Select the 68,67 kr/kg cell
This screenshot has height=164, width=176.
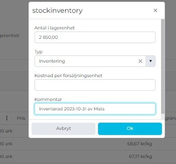click(x=139, y=144)
